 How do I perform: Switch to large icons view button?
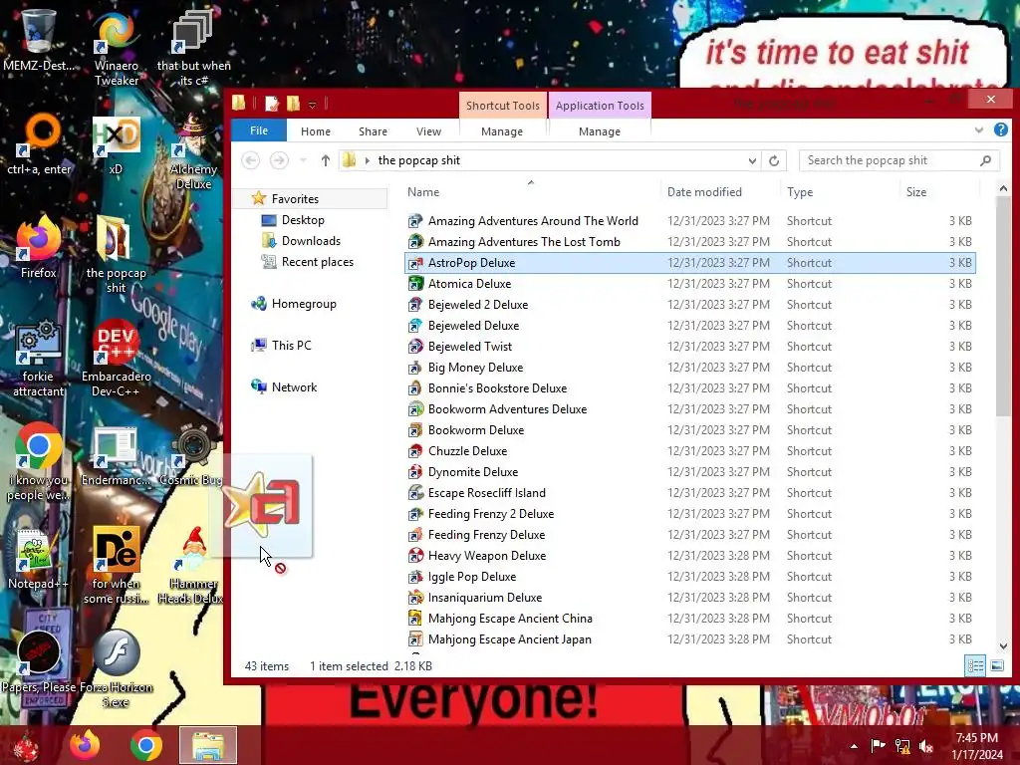click(996, 665)
